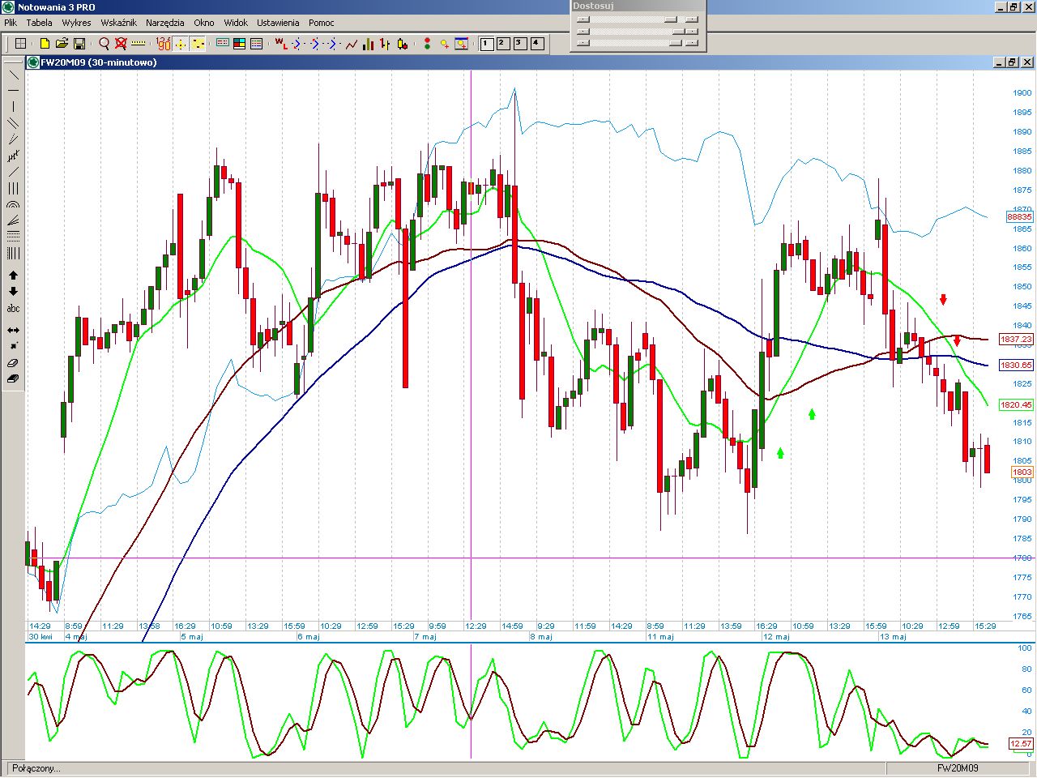The height and width of the screenshot is (778, 1037).
Task: Switch to chart layout 1
Action: pyautogui.click(x=487, y=44)
